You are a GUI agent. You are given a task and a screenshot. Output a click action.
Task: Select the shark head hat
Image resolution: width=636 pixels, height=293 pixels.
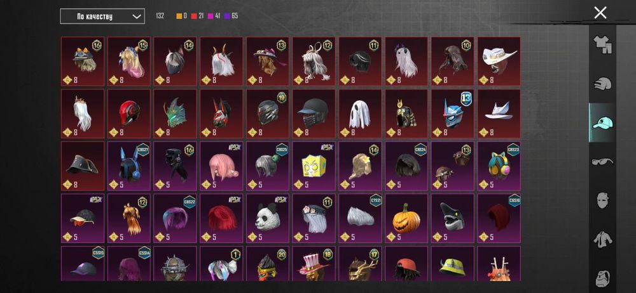pos(453,218)
